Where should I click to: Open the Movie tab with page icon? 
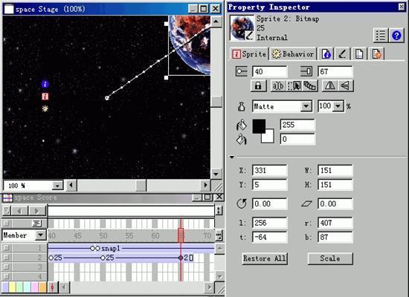[359, 54]
